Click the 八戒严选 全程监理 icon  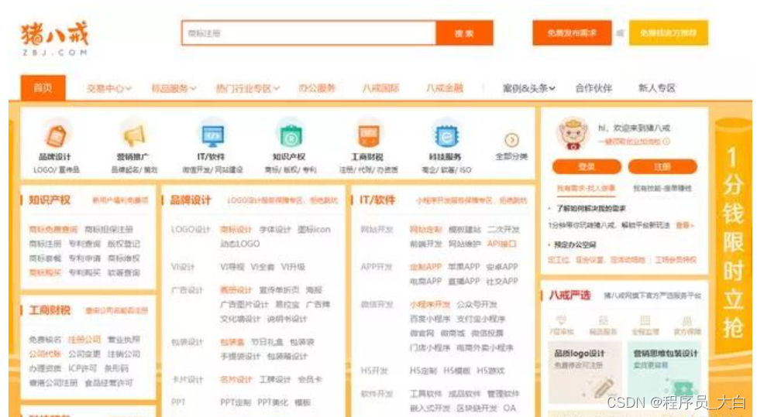pos(645,320)
